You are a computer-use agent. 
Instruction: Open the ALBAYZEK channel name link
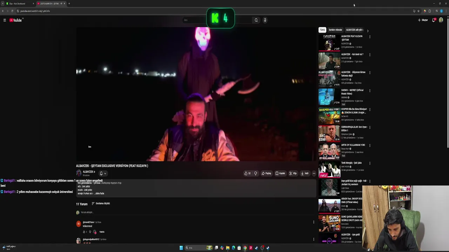coord(88,172)
